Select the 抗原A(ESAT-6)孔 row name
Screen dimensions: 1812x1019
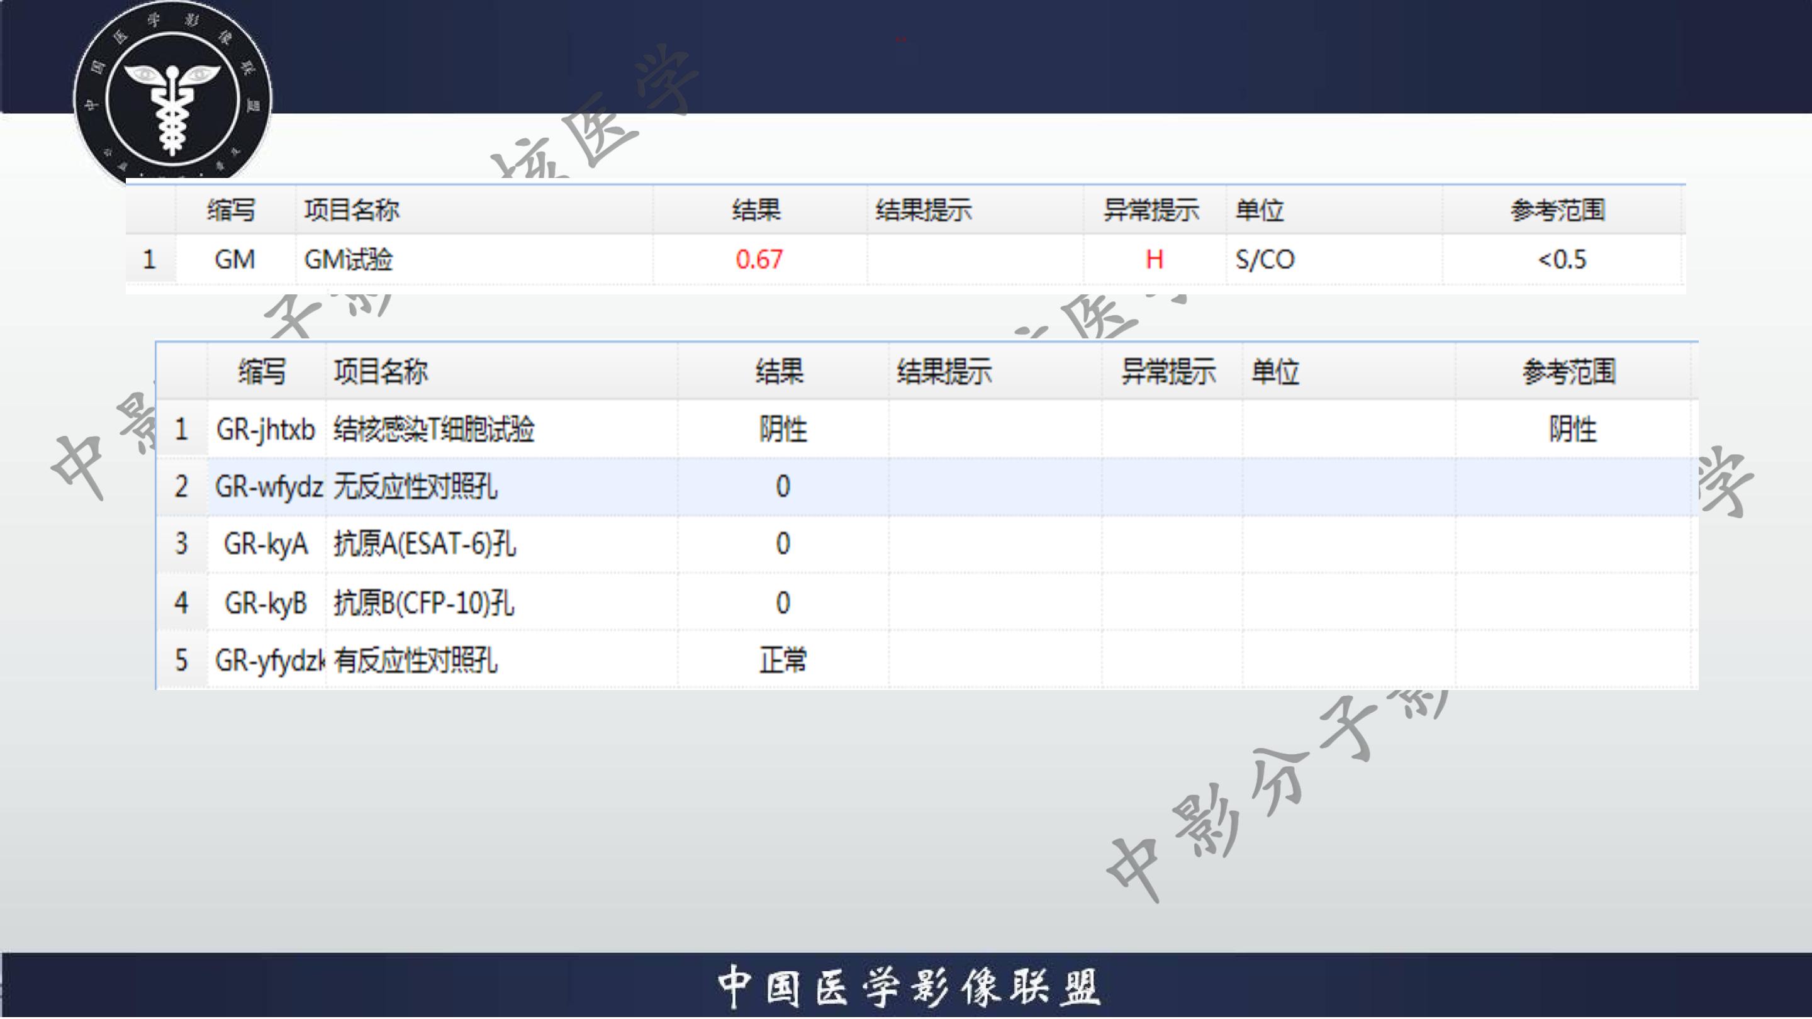tap(425, 544)
